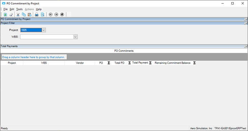Open the Tools menu
248x131 pixels.
19,9
